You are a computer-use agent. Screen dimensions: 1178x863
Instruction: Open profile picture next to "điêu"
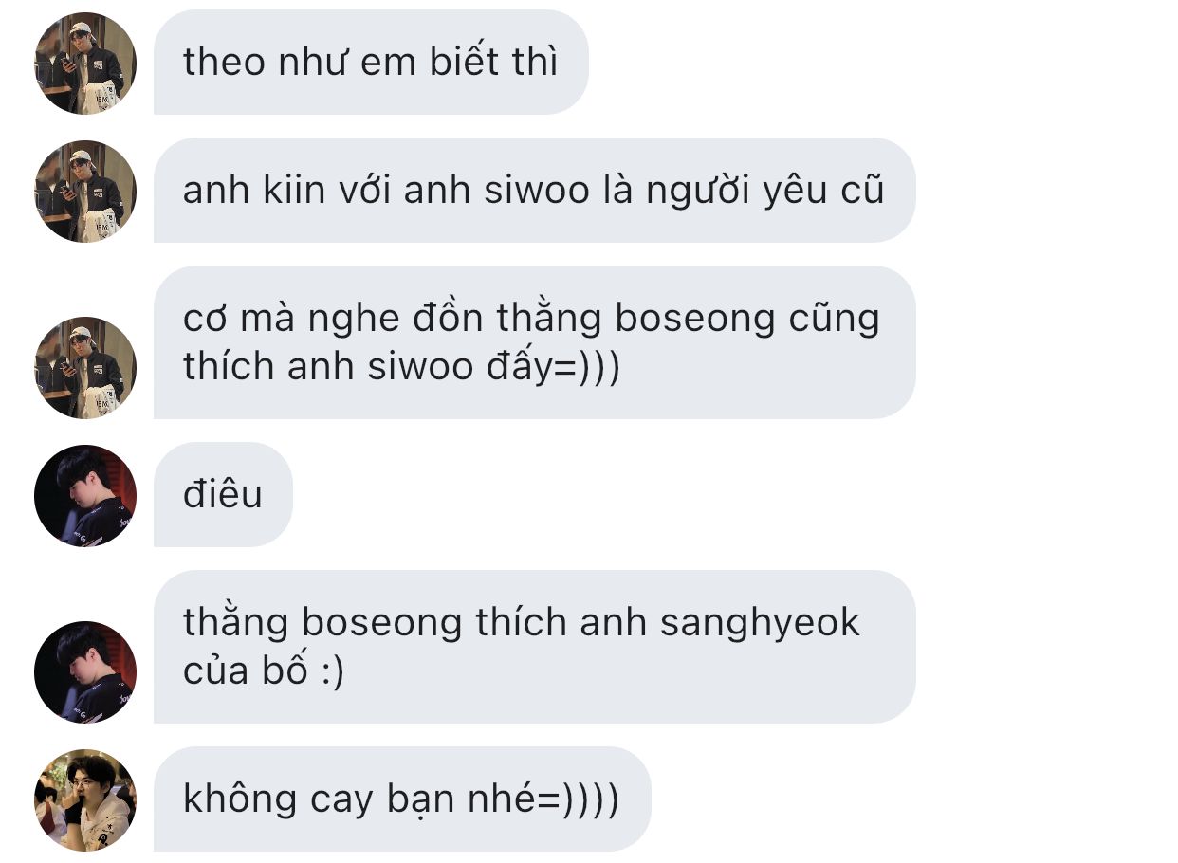pyautogui.click(x=85, y=496)
